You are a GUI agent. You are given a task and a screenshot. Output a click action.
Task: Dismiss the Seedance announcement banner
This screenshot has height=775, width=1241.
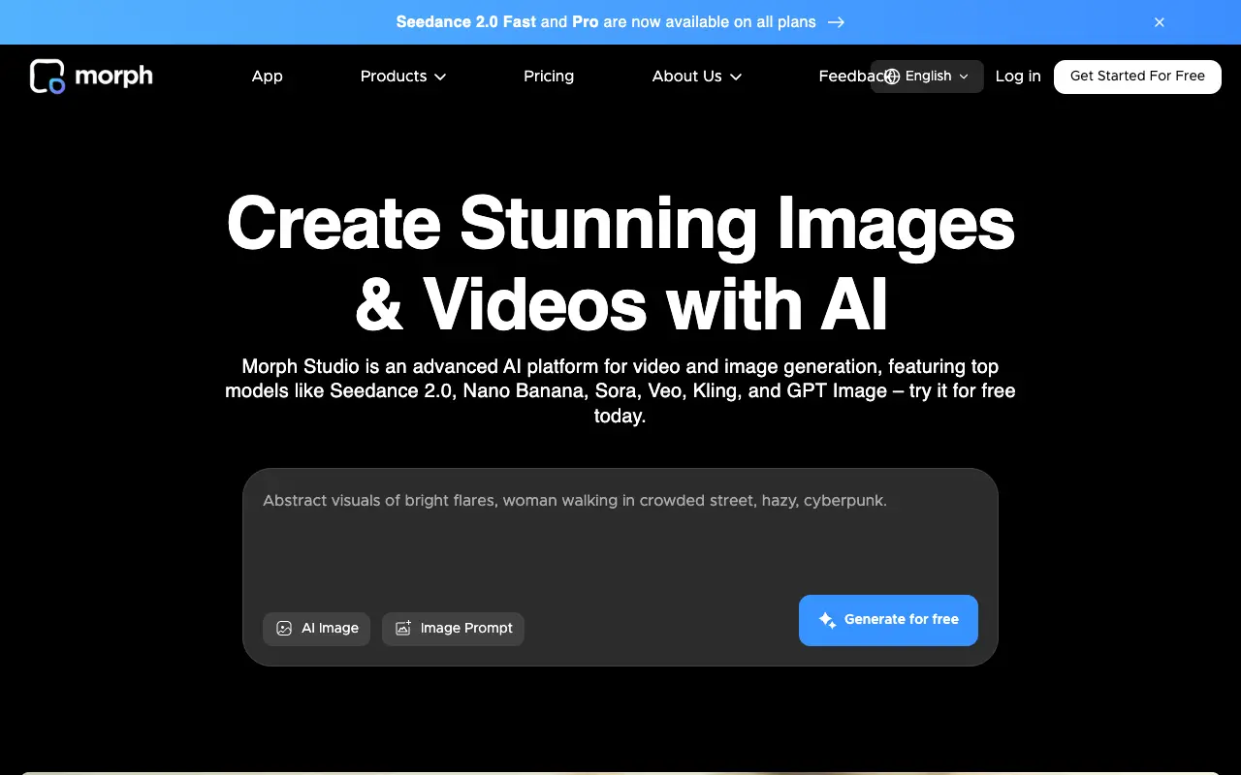[1160, 22]
